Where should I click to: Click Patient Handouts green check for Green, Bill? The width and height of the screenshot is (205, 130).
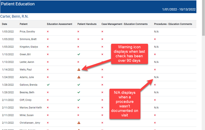coord(79,54)
